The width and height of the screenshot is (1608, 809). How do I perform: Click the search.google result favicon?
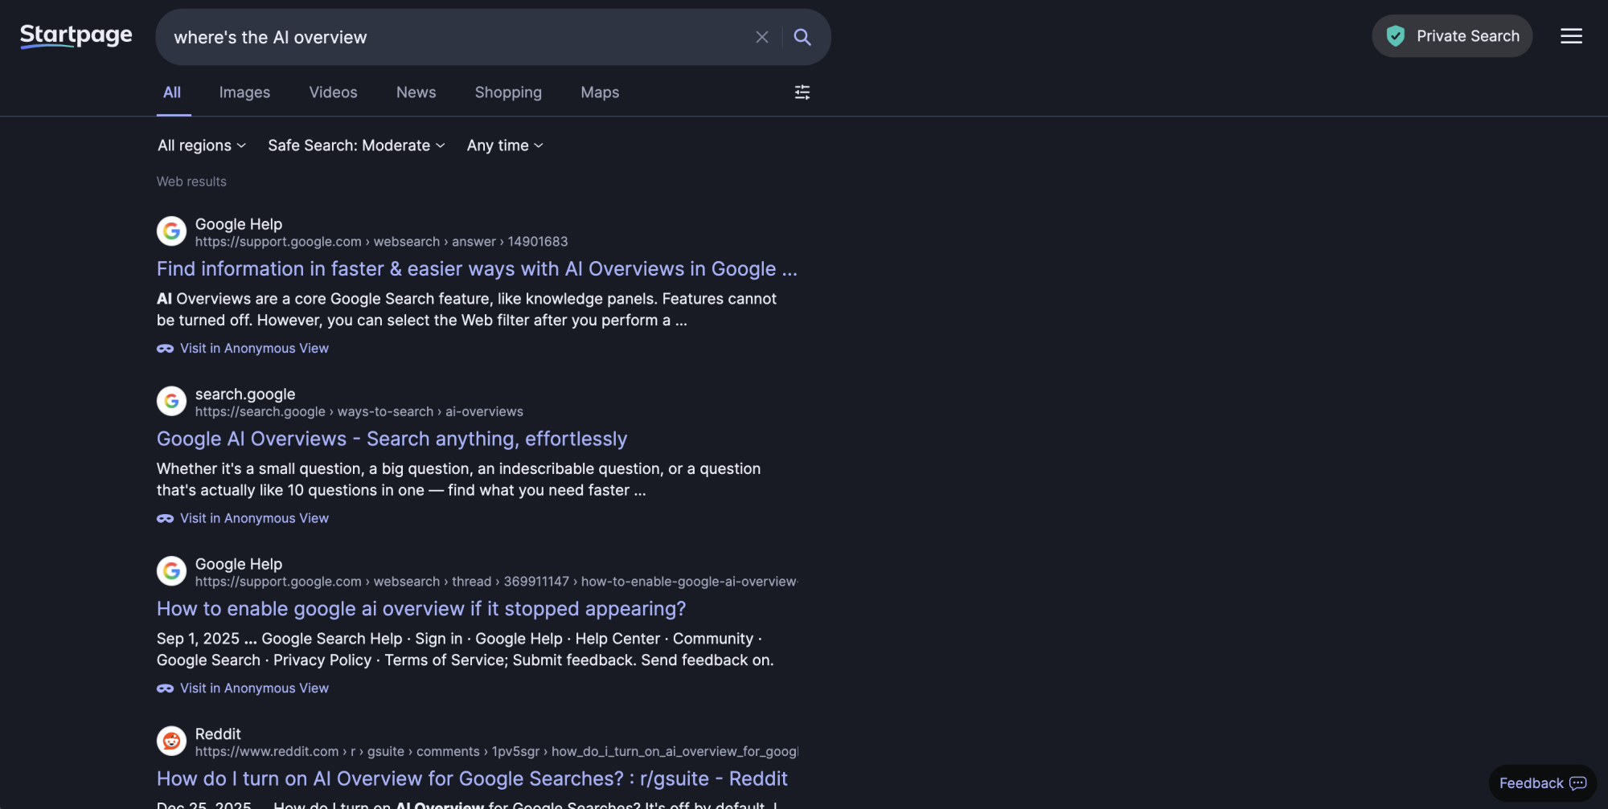coord(171,401)
